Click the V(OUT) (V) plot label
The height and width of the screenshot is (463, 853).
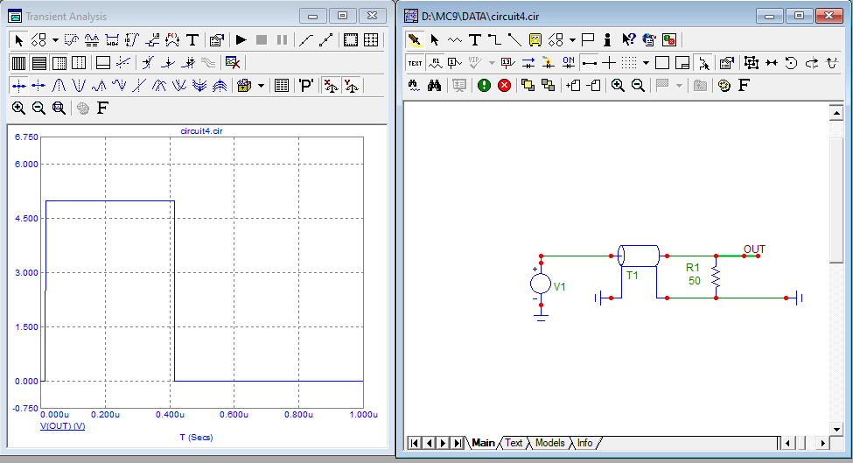(62, 426)
